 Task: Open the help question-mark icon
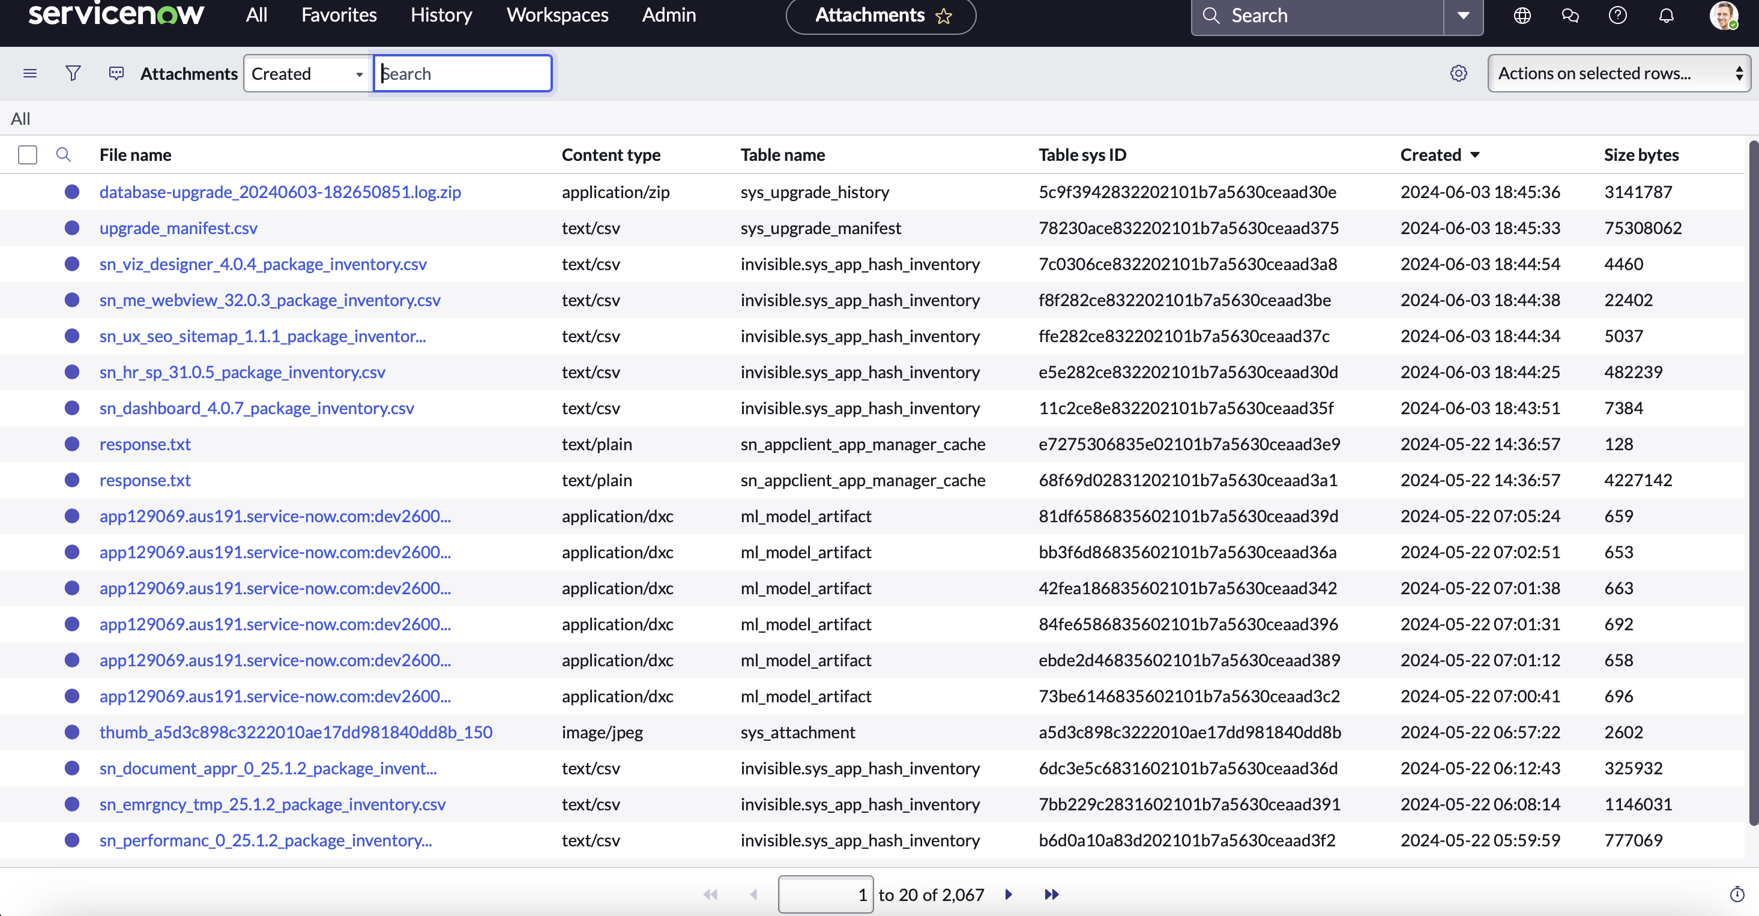[1618, 15]
